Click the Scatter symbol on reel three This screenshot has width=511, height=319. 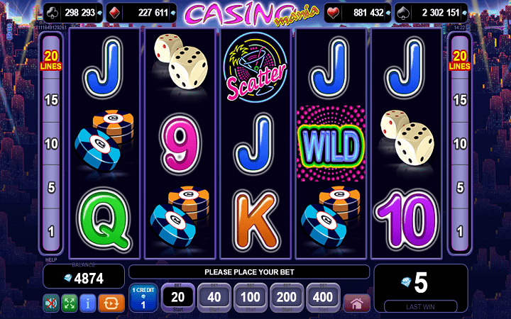tap(255, 68)
